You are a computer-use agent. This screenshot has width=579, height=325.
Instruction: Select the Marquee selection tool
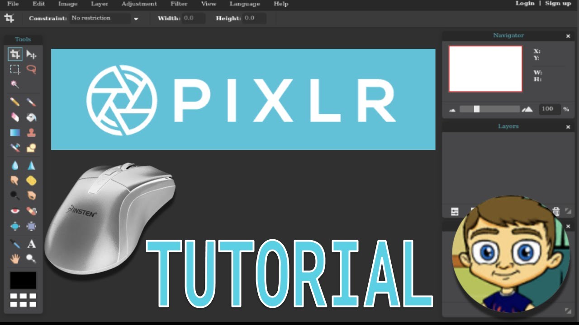pyautogui.click(x=15, y=70)
